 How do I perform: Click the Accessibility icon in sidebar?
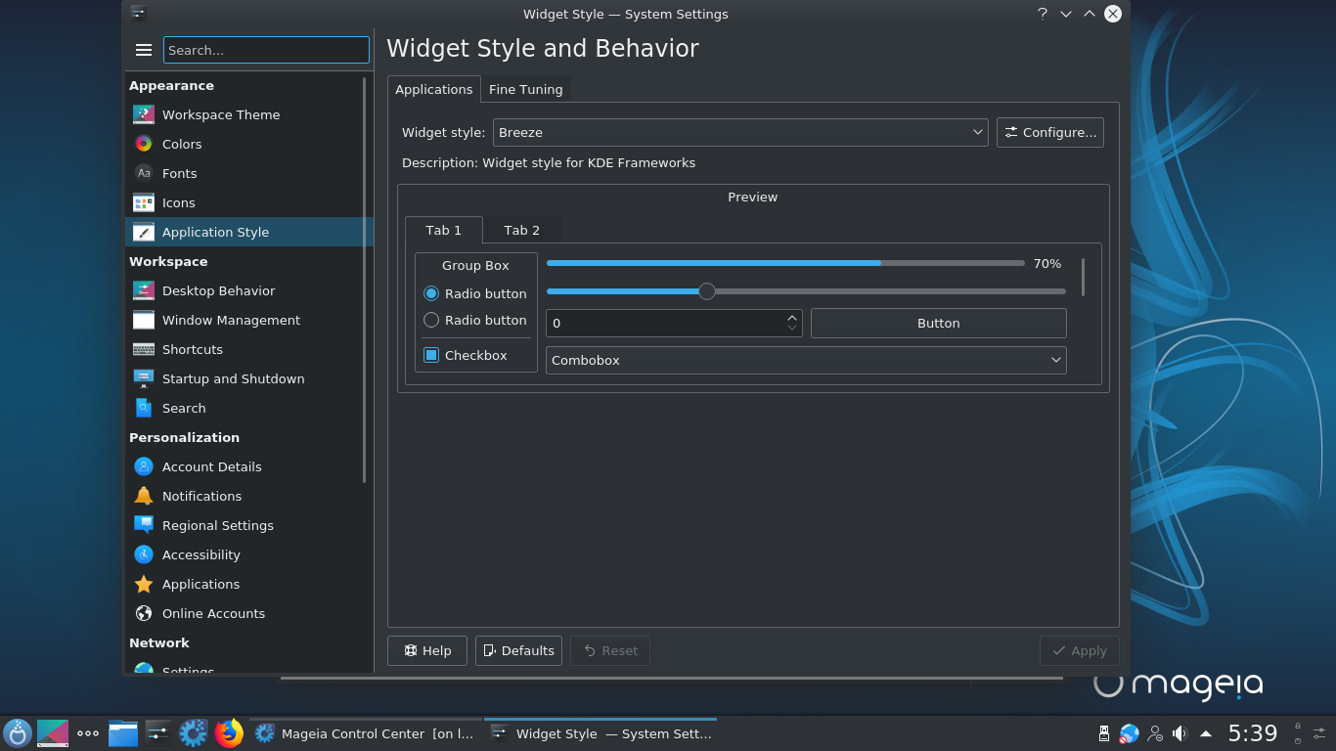pos(144,554)
